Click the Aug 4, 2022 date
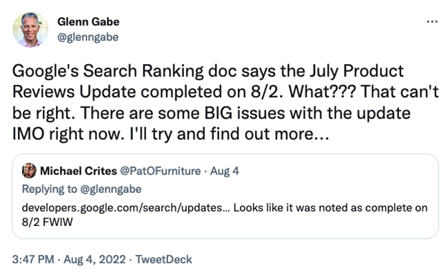This screenshot has width=448, height=275. 94,259
